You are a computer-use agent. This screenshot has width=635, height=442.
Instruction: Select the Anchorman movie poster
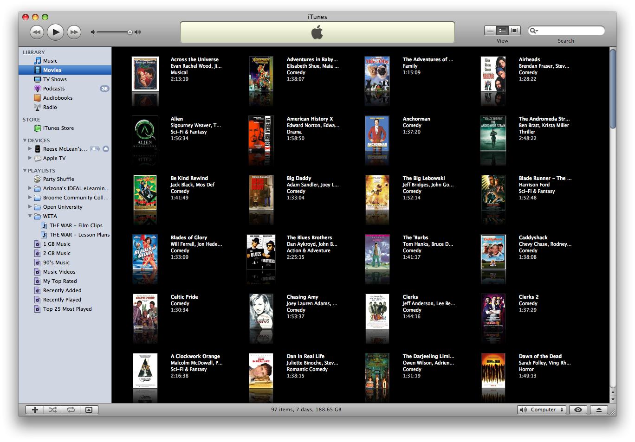(377, 133)
